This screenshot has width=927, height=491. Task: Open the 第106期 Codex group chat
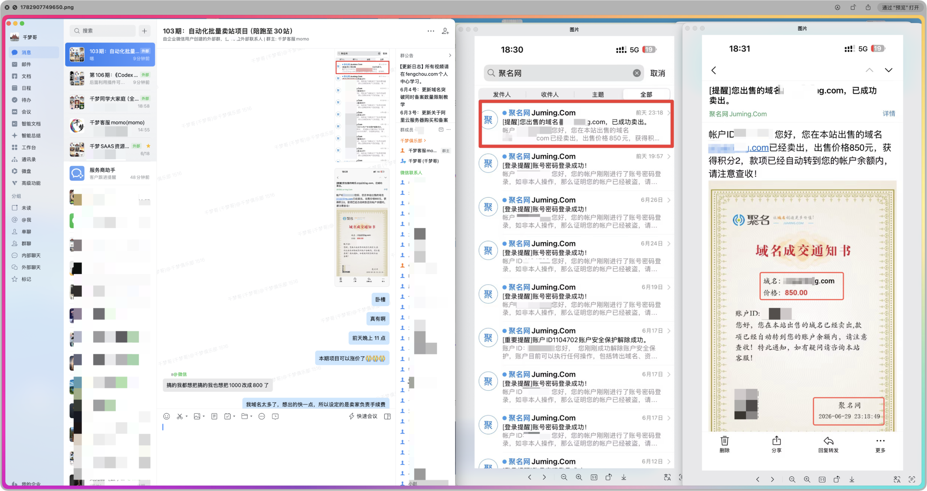pos(110,78)
